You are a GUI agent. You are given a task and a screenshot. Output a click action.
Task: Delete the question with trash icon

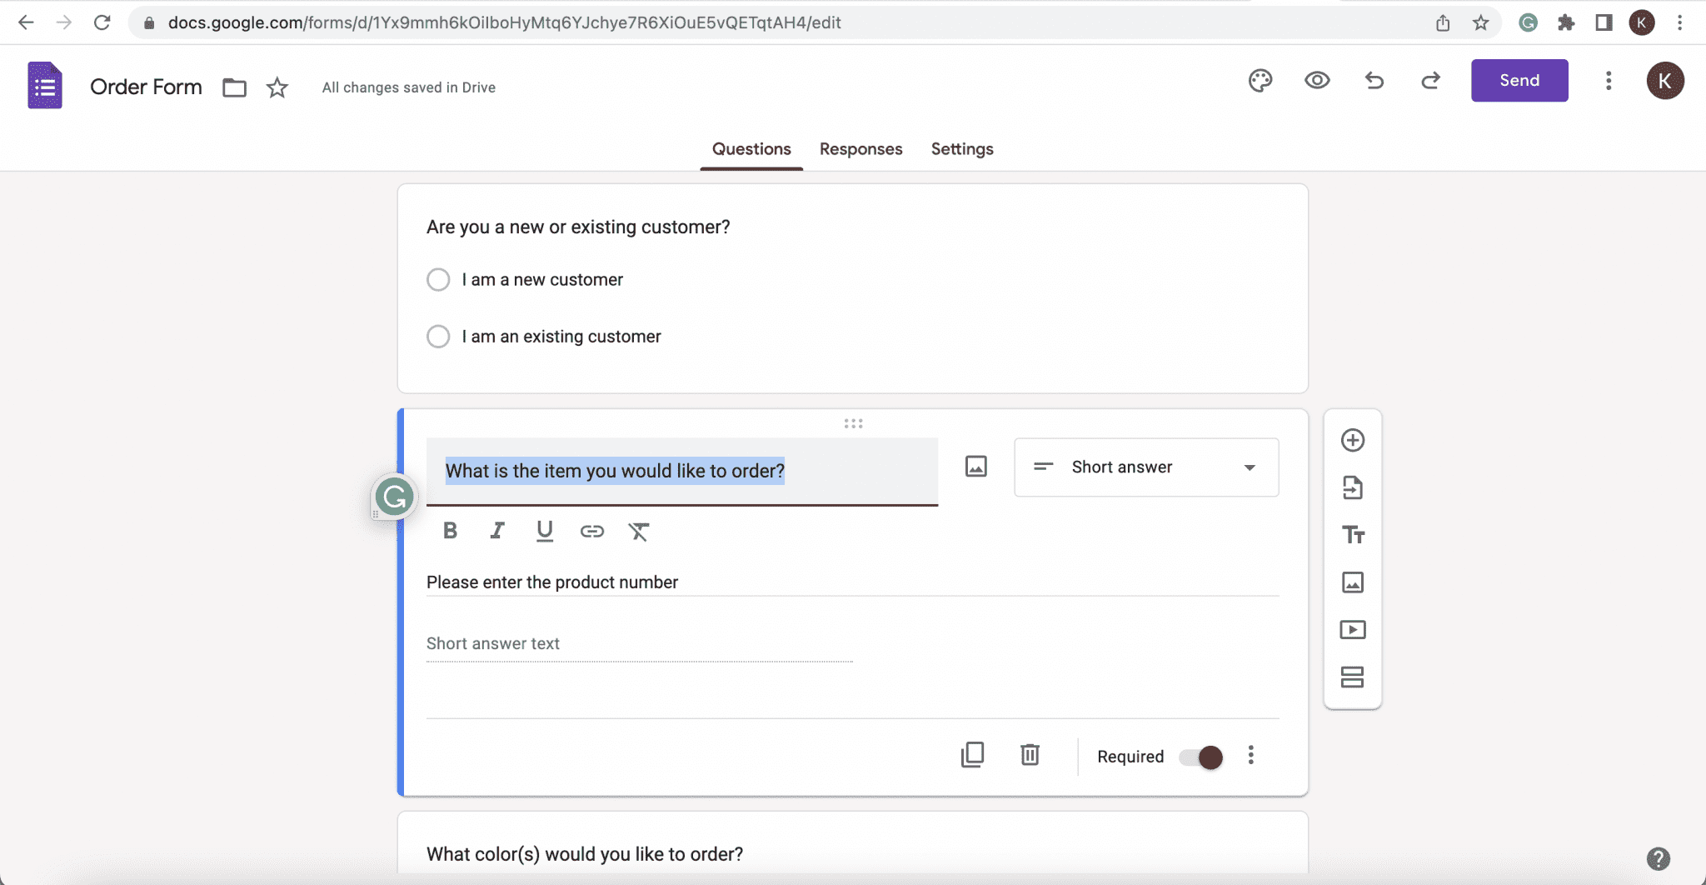coord(1030,755)
